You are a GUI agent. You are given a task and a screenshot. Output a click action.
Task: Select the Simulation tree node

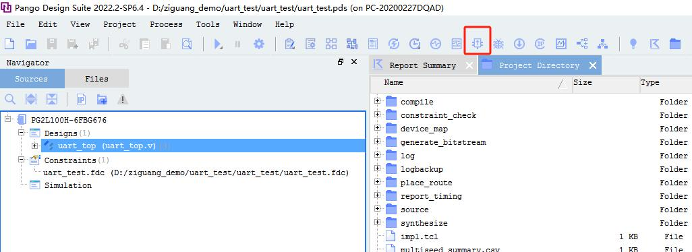[x=68, y=185]
